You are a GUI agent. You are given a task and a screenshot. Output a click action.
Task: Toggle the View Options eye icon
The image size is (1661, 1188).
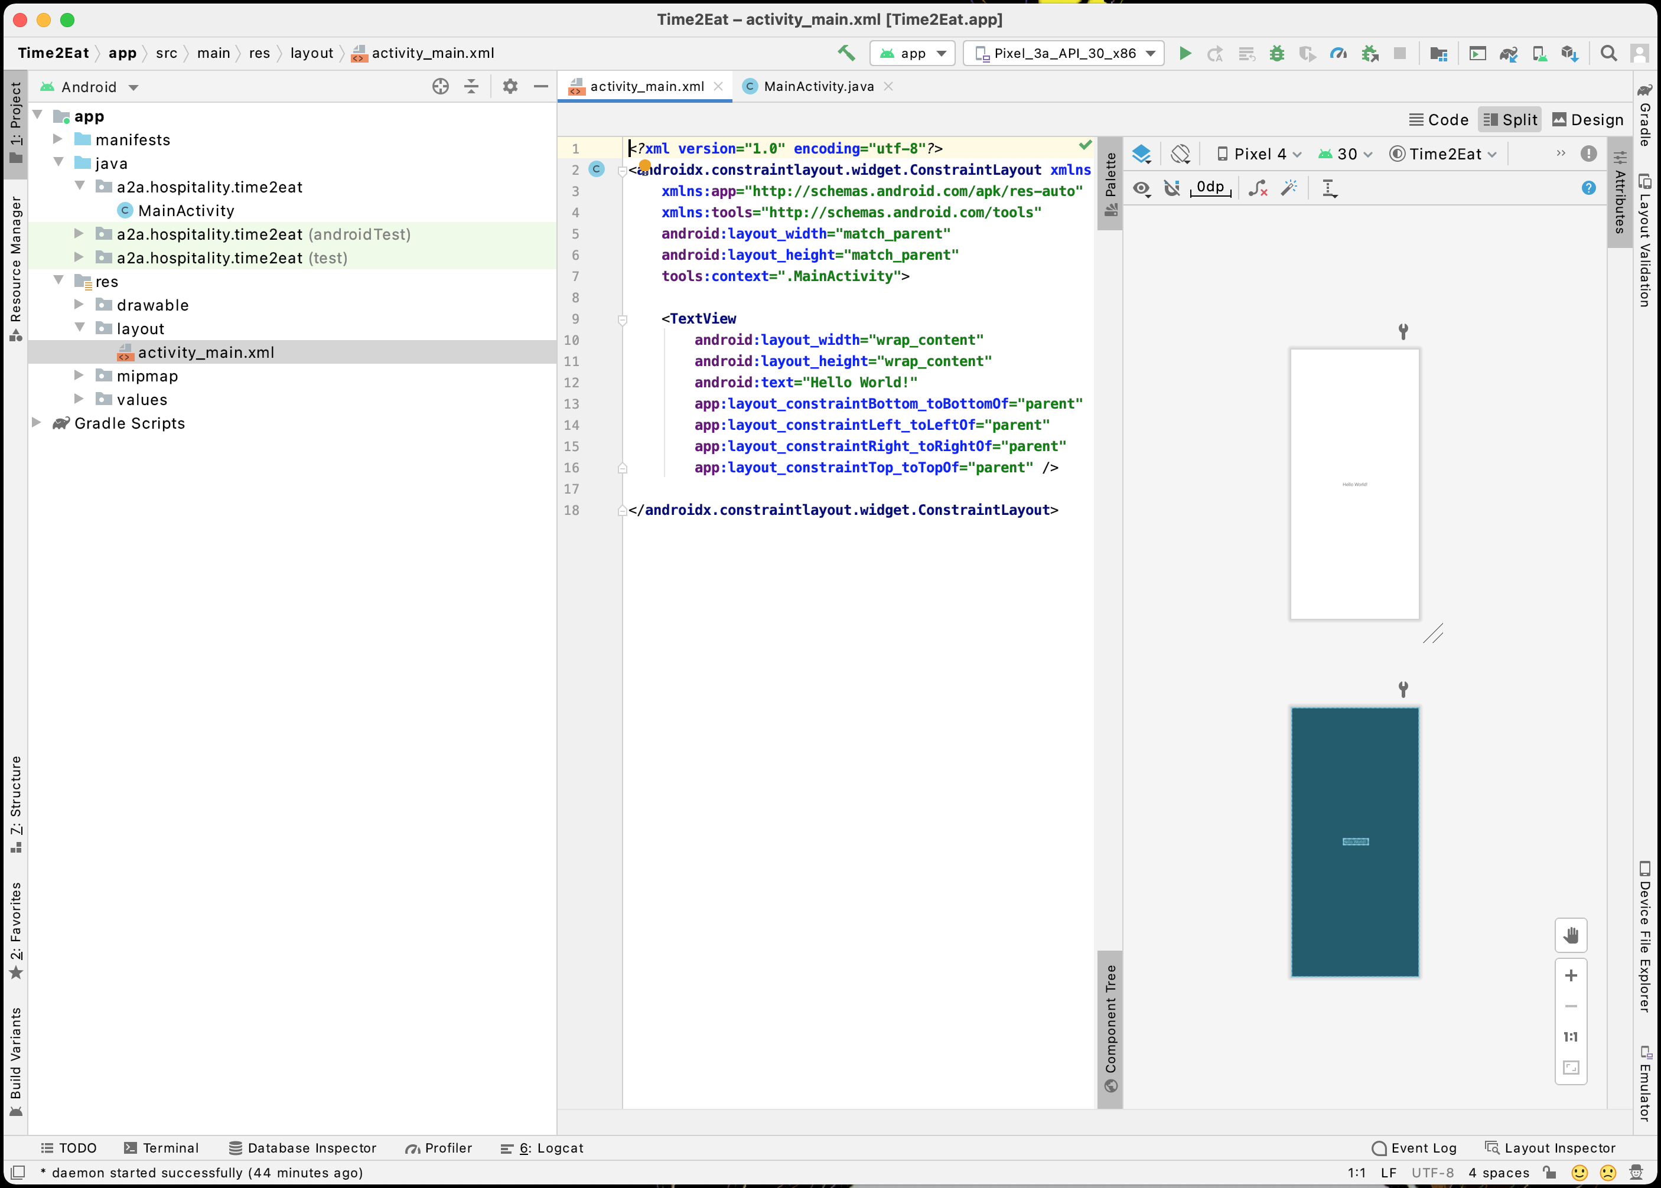pyautogui.click(x=1141, y=188)
